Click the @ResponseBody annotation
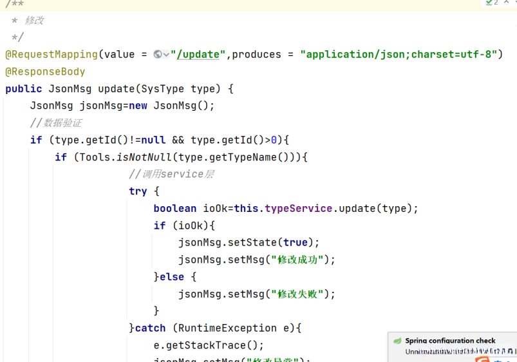517x362 pixels. [45, 71]
